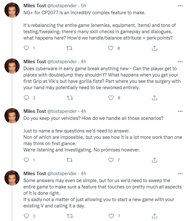Open more options on the 5h tweet

click(x=180, y=6)
